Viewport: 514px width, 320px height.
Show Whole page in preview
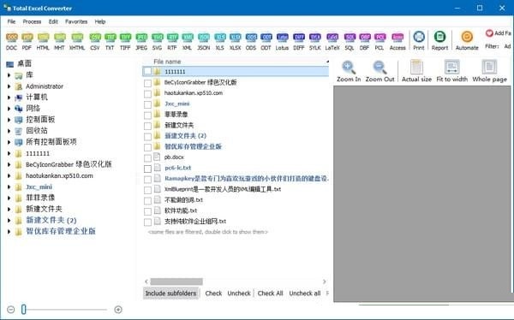click(489, 71)
